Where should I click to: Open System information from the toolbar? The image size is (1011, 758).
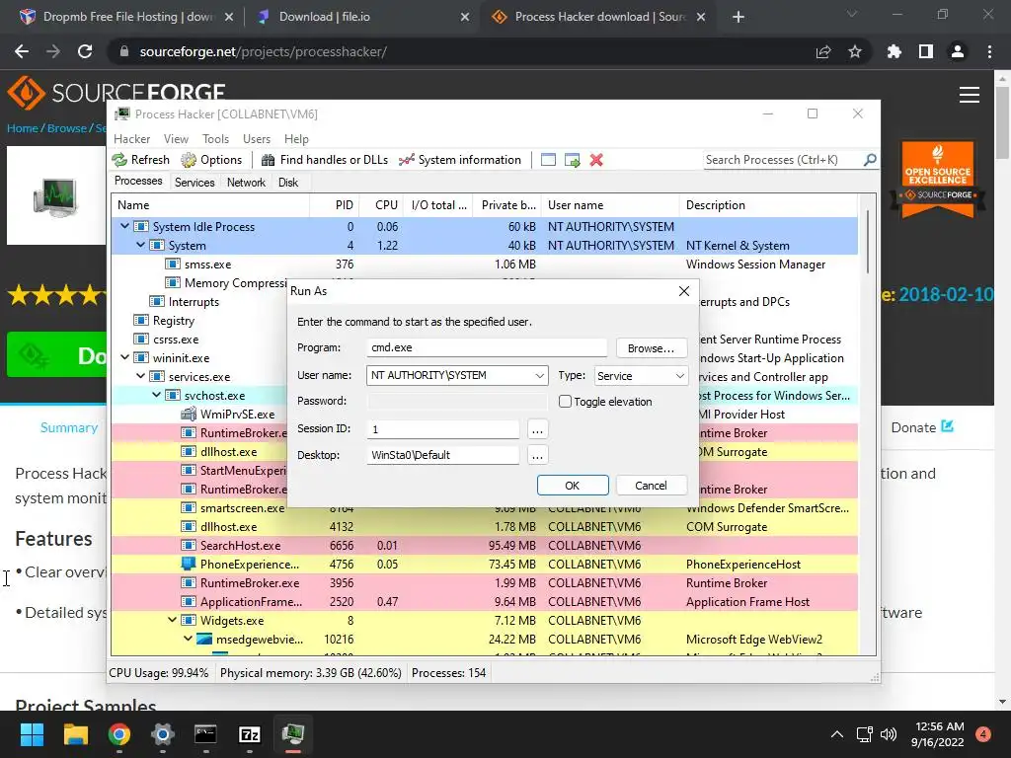click(x=460, y=160)
